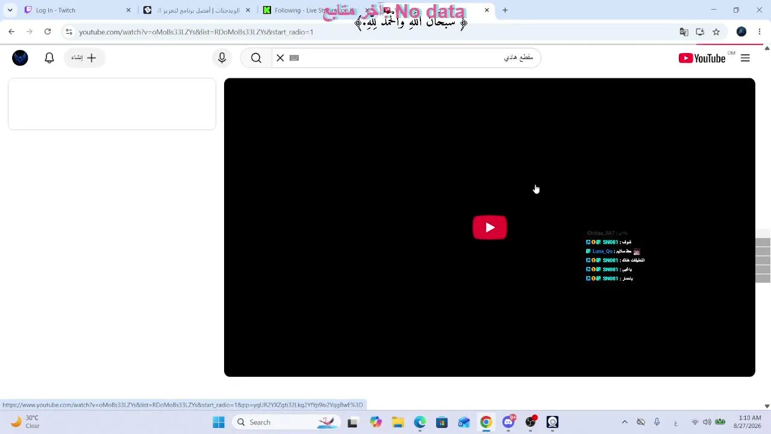Show hidden system tray icons
This screenshot has height=434, width=771.
pyautogui.click(x=625, y=423)
